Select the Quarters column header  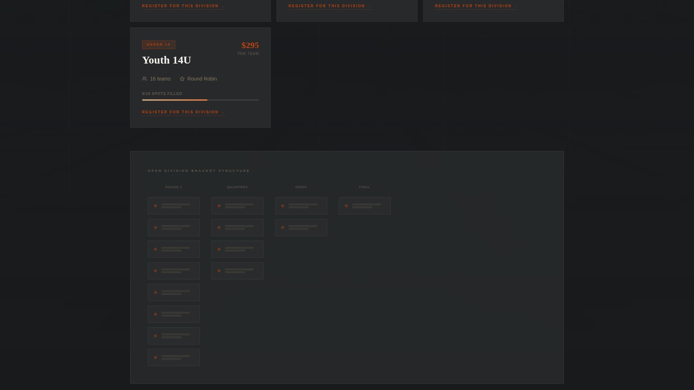[237, 187]
